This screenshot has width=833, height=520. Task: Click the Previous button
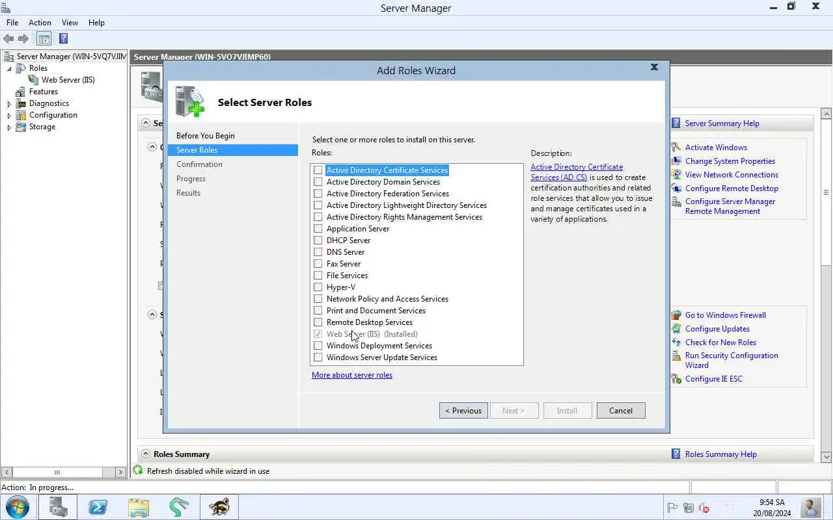pyautogui.click(x=463, y=411)
